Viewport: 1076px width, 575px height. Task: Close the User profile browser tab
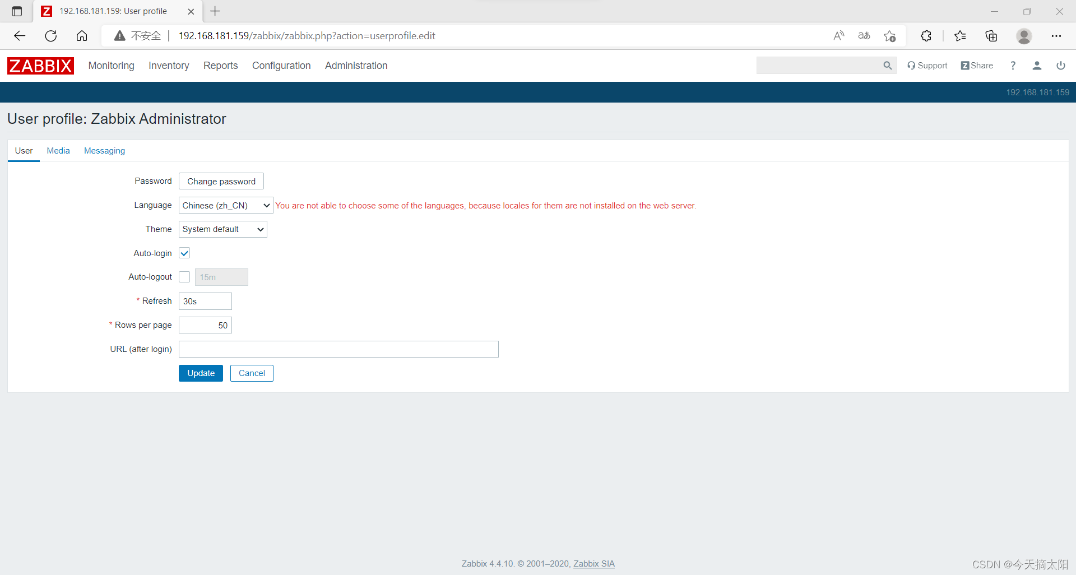click(x=191, y=11)
